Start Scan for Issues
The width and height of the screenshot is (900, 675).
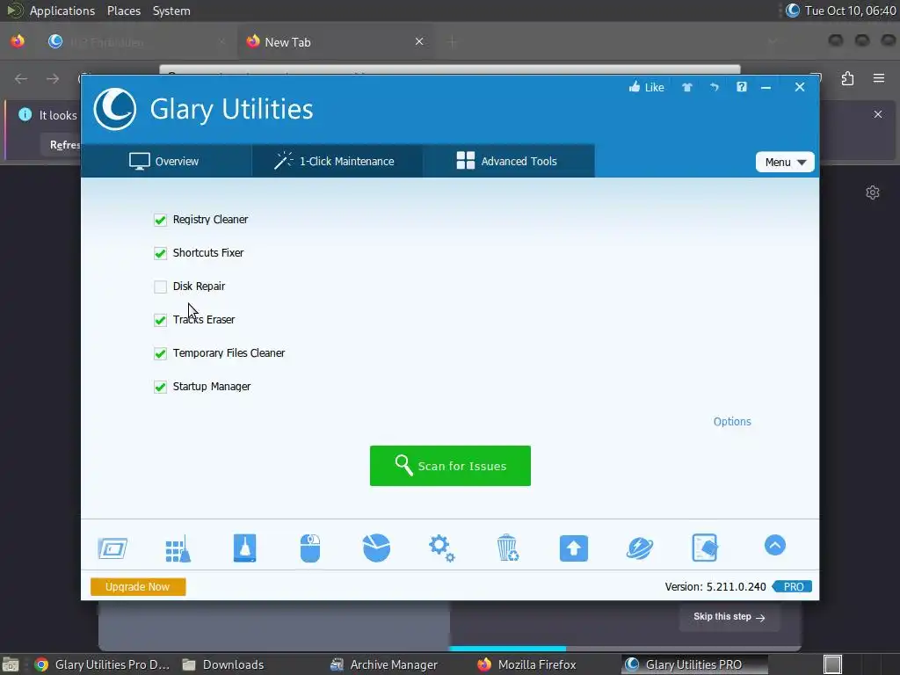coord(450,466)
